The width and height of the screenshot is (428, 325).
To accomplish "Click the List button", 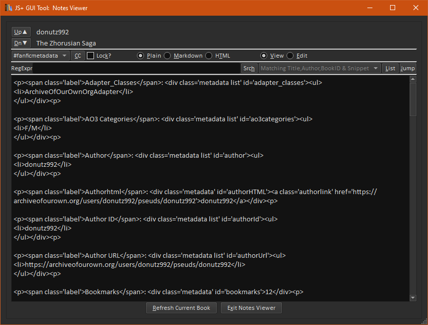I will [x=390, y=68].
